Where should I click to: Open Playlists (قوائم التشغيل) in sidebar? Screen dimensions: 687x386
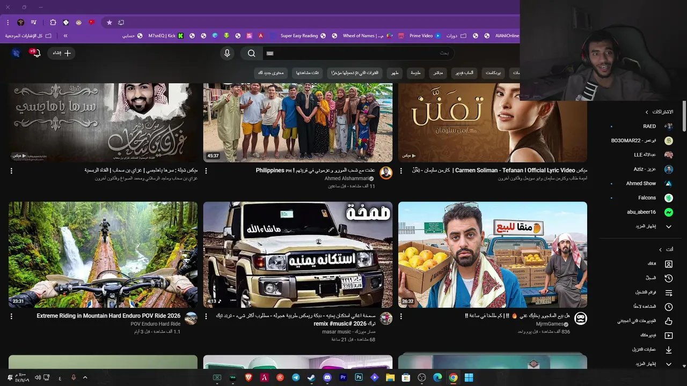click(641, 293)
